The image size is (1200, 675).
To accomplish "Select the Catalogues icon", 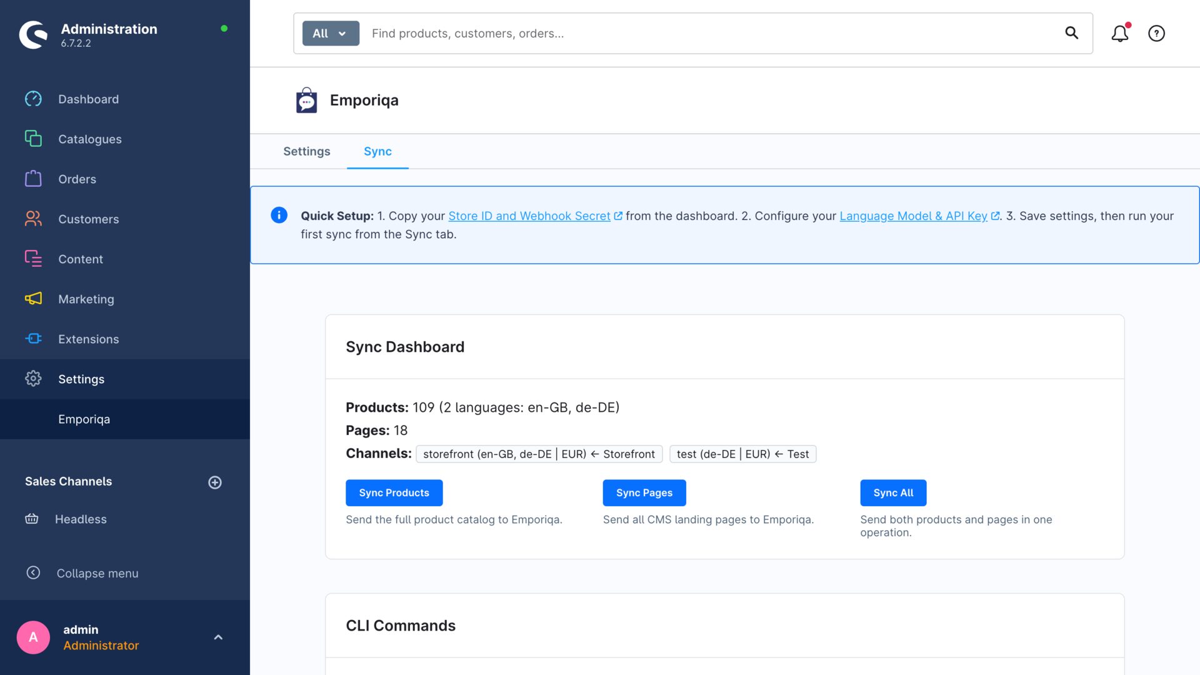I will click(33, 139).
